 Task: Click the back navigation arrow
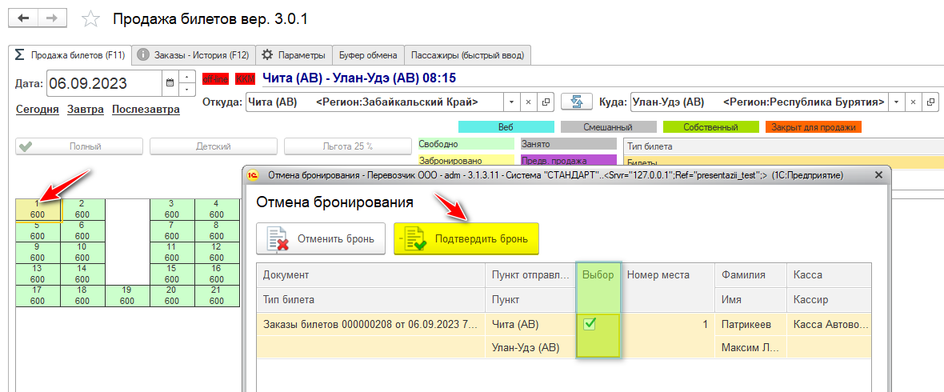click(x=24, y=18)
